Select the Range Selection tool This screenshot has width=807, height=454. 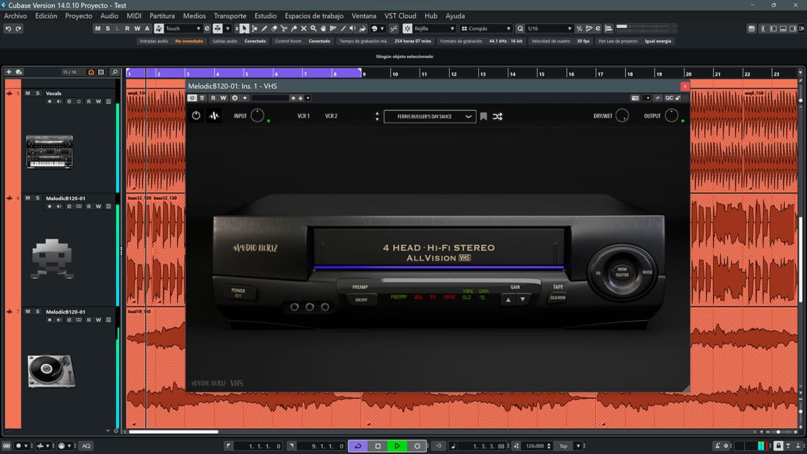point(255,29)
